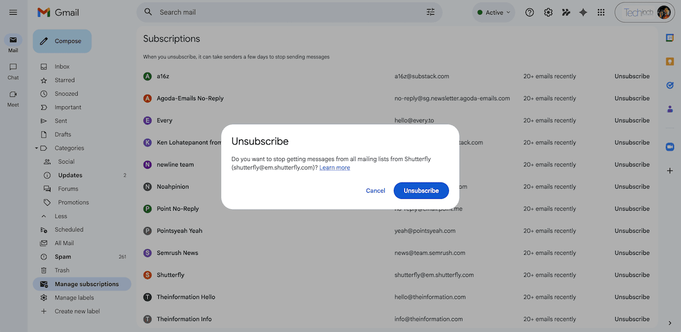
Task: Confirm unsubscribing from Shutterfly
Action: 421,190
